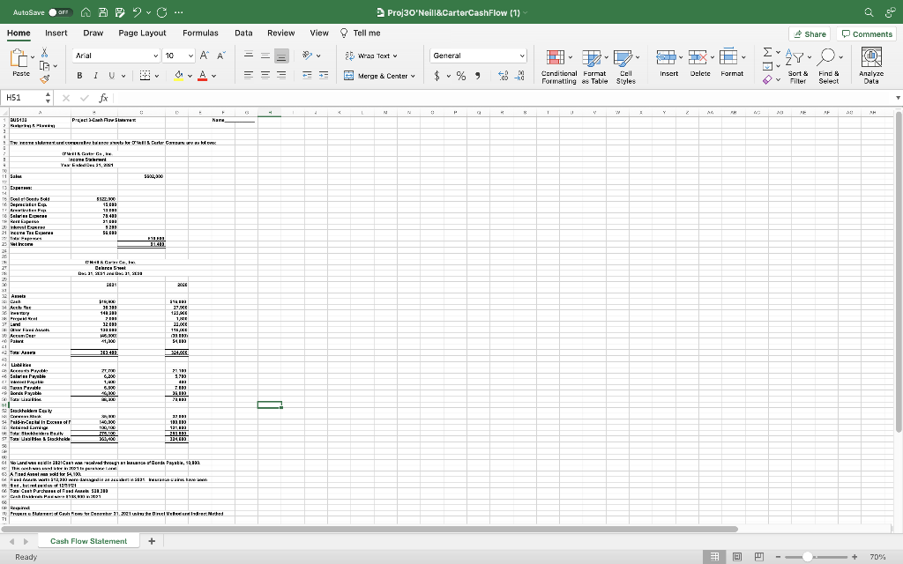Click the Cut scissors icon

pyautogui.click(x=44, y=52)
